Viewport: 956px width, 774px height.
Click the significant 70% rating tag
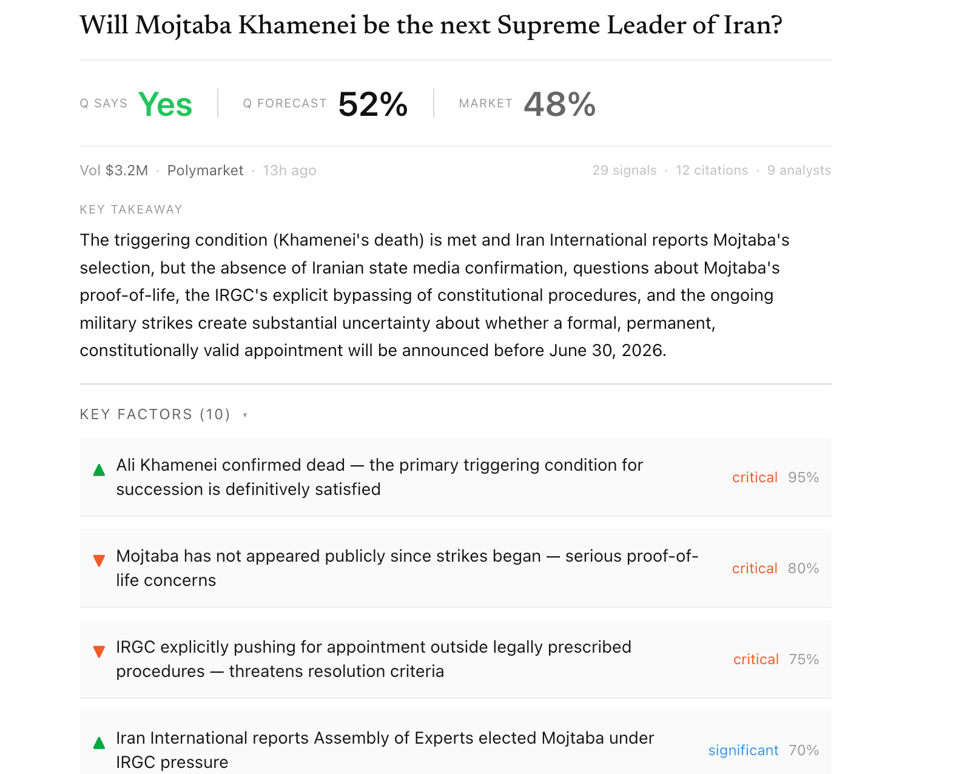(x=764, y=750)
